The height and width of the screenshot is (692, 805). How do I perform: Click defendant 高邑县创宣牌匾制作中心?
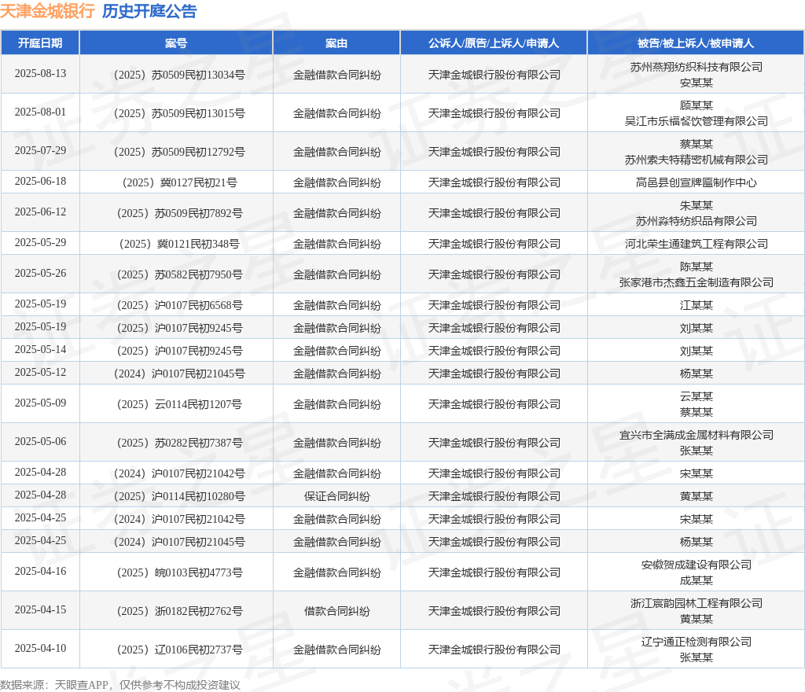(x=696, y=182)
